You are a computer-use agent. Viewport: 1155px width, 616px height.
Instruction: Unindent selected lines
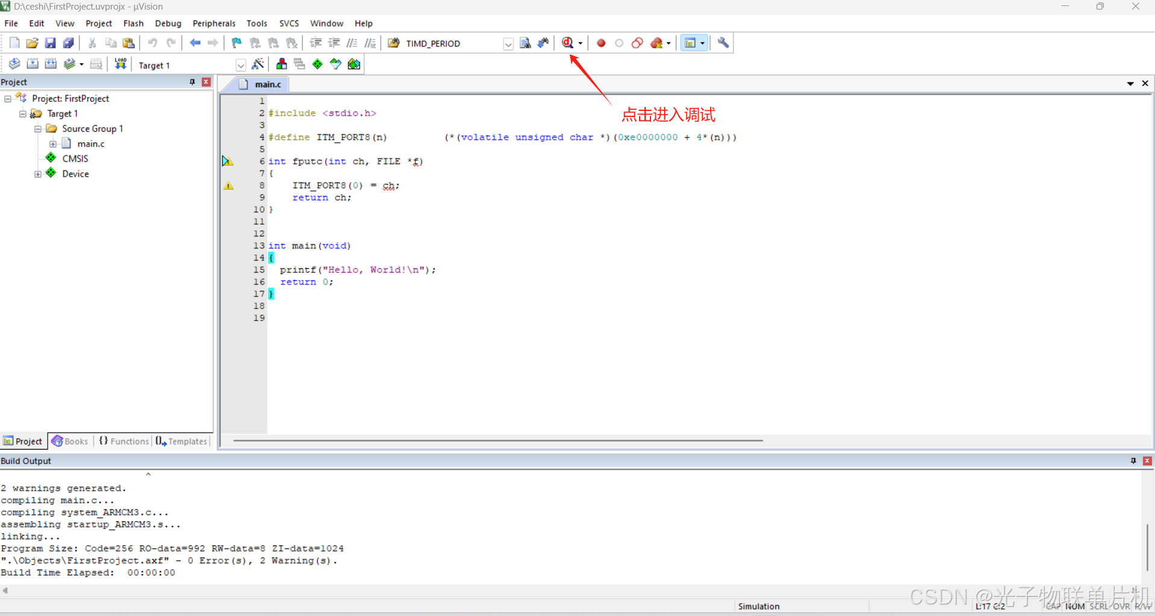pos(334,43)
